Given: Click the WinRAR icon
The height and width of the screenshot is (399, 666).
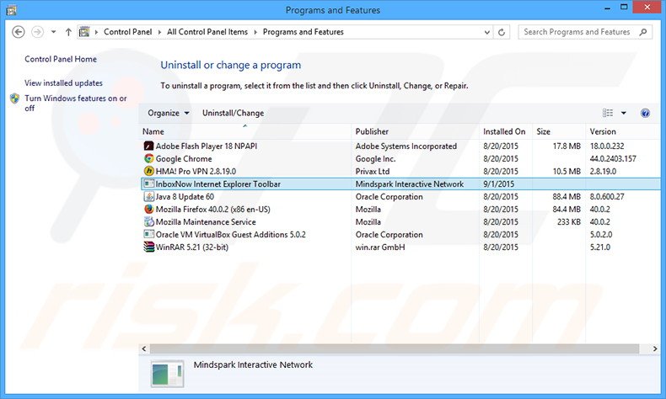Looking at the screenshot, I should pos(148,247).
